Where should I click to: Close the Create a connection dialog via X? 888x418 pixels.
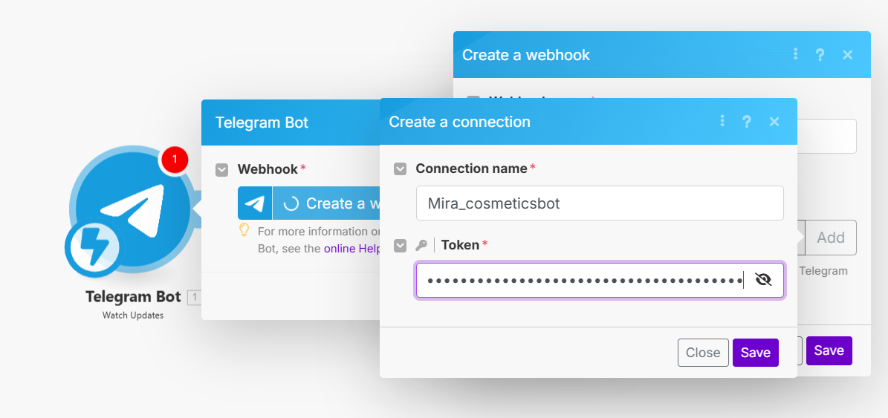click(775, 122)
